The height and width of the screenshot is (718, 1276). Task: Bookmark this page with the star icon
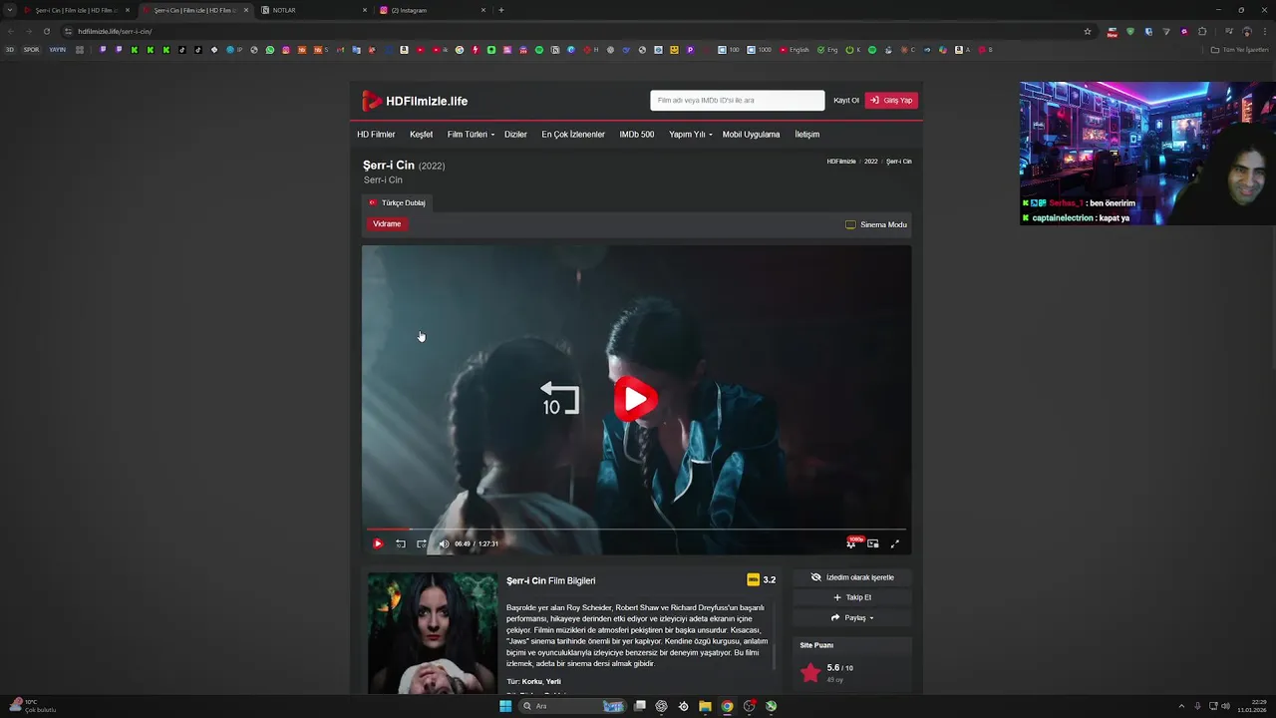coord(1088,31)
